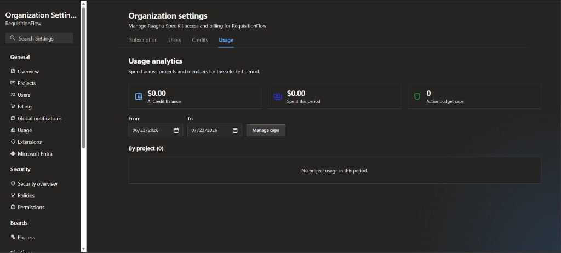Image resolution: width=561 pixels, height=253 pixels.
Task: Click the Security overview shield icon
Action: click(x=13, y=183)
